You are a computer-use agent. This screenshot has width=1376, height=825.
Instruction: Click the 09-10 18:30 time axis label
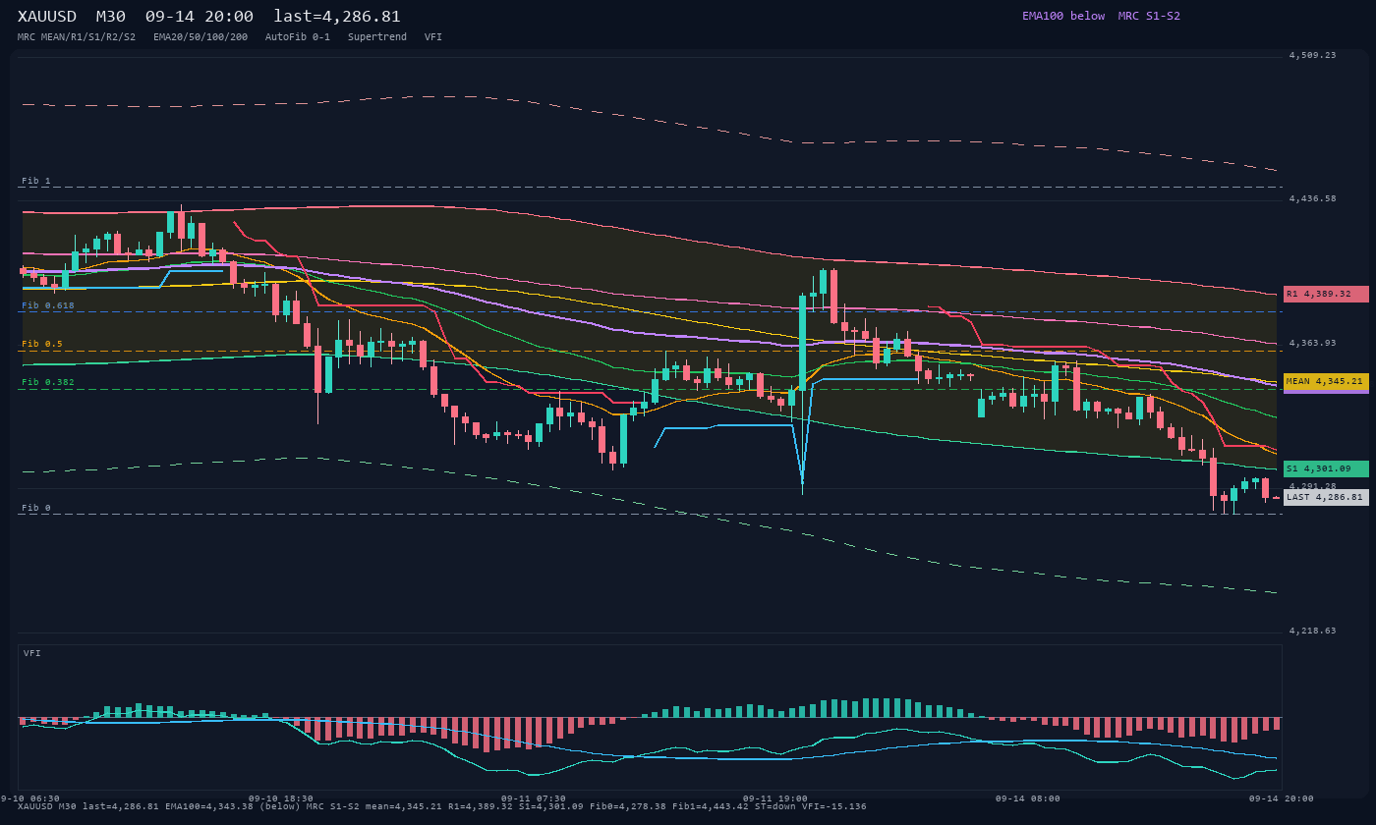point(281,798)
